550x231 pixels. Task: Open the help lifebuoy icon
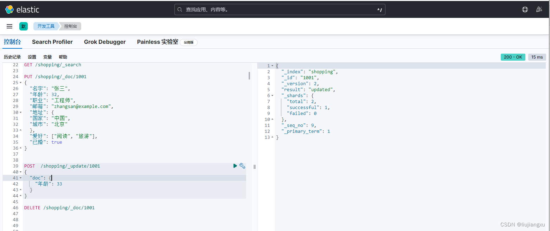pyautogui.click(x=525, y=9)
